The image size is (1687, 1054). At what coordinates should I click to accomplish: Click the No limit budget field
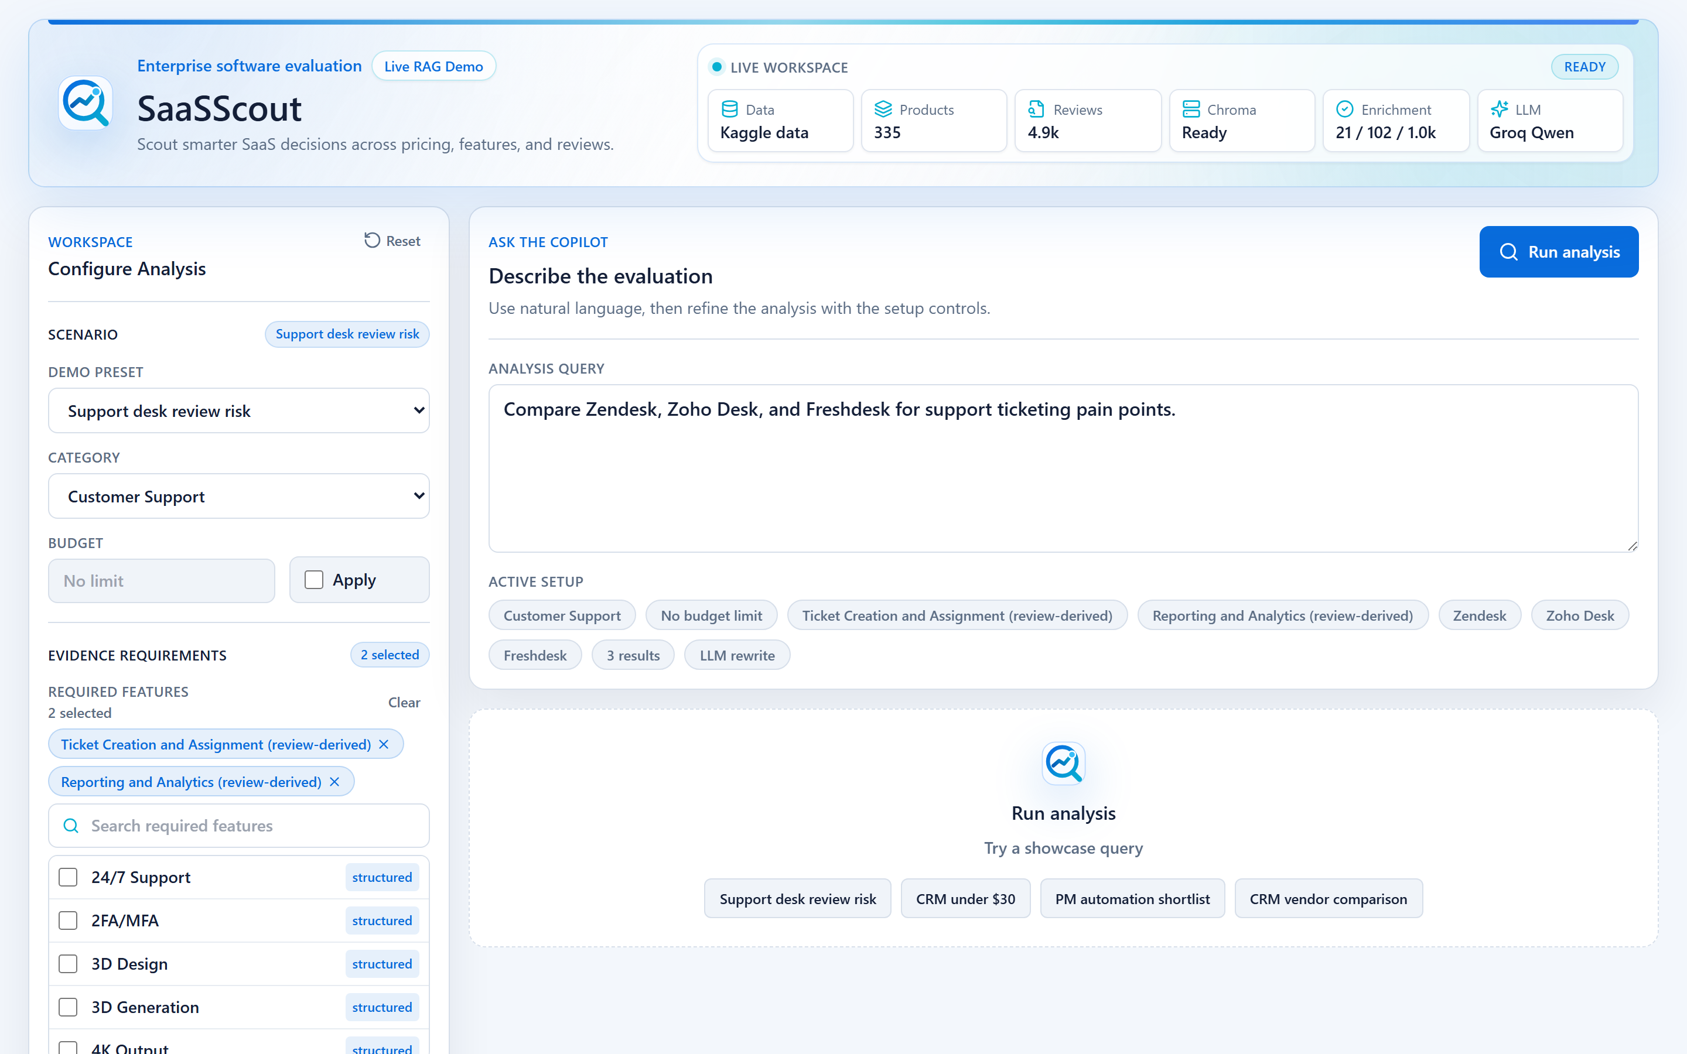[x=162, y=581]
